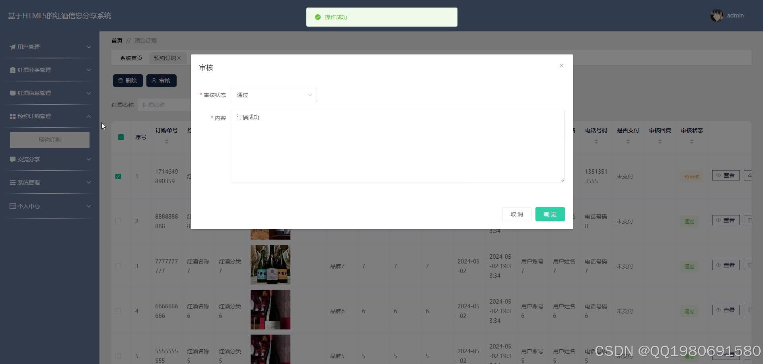Click the 红酒分类管理 clipboard icon
Image resolution: width=763 pixels, height=364 pixels.
tap(13, 70)
